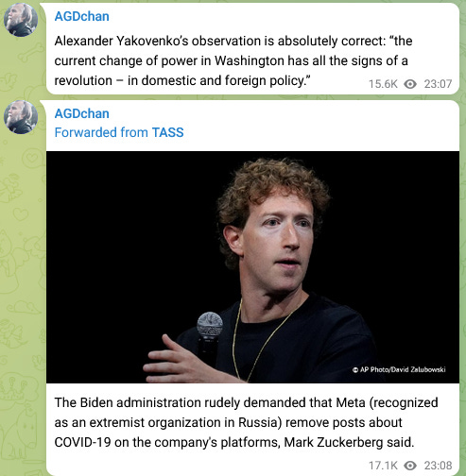Open the Mark Zuckerberg photo in viewer
466x476 pixels.
point(252,267)
